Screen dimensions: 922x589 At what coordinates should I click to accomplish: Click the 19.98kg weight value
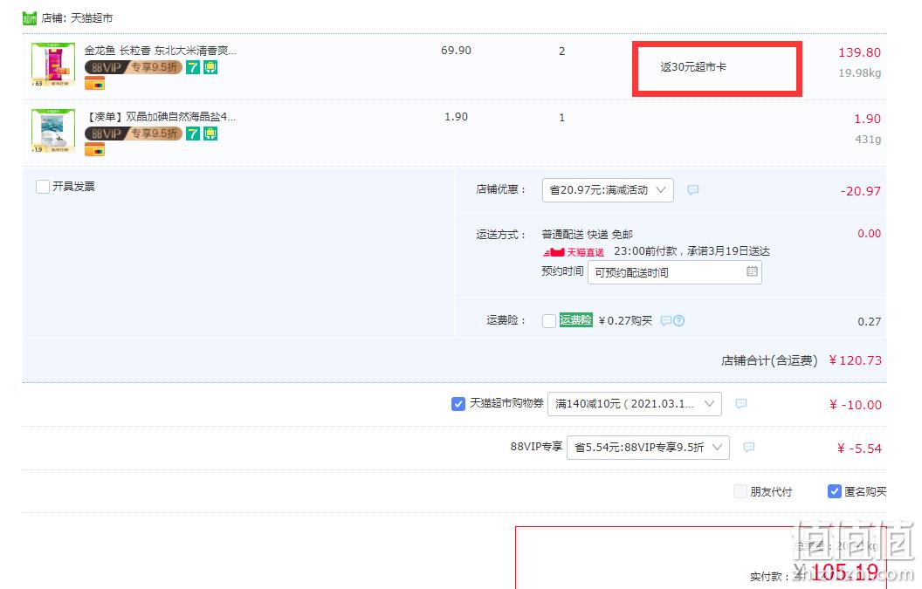860,73
